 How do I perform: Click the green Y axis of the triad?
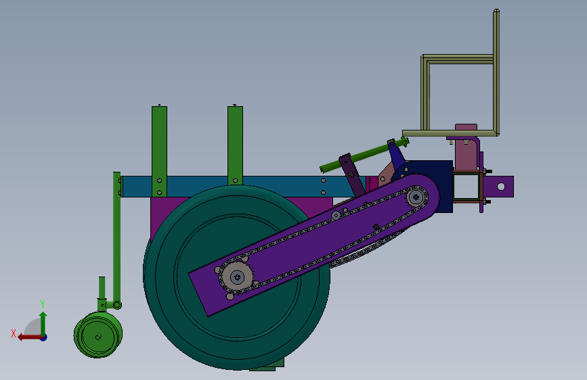coord(43,323)
